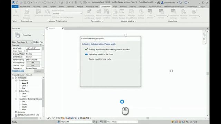Viewport: 221px width, 124px height.
Task: Open the Structure ribbon tab
Action: pyautogui.click(x=36, y=7)
